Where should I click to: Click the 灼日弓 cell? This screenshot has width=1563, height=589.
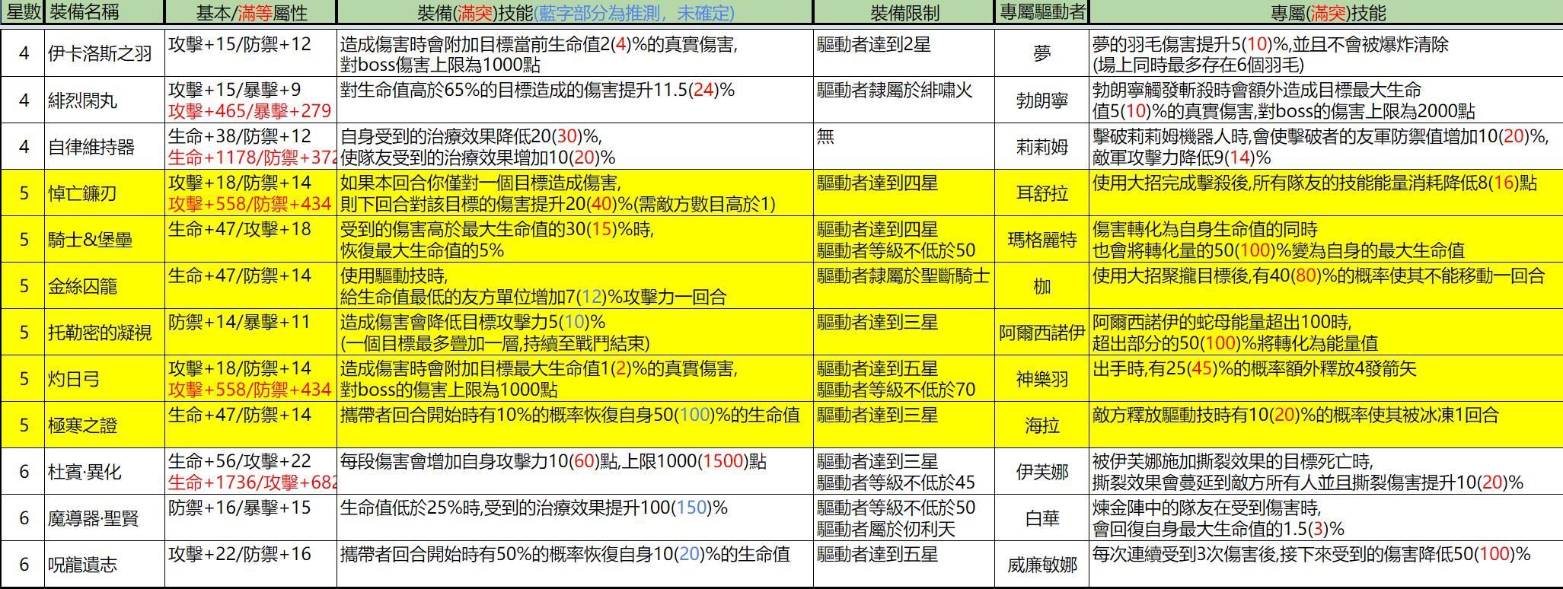tap(104, 378)
